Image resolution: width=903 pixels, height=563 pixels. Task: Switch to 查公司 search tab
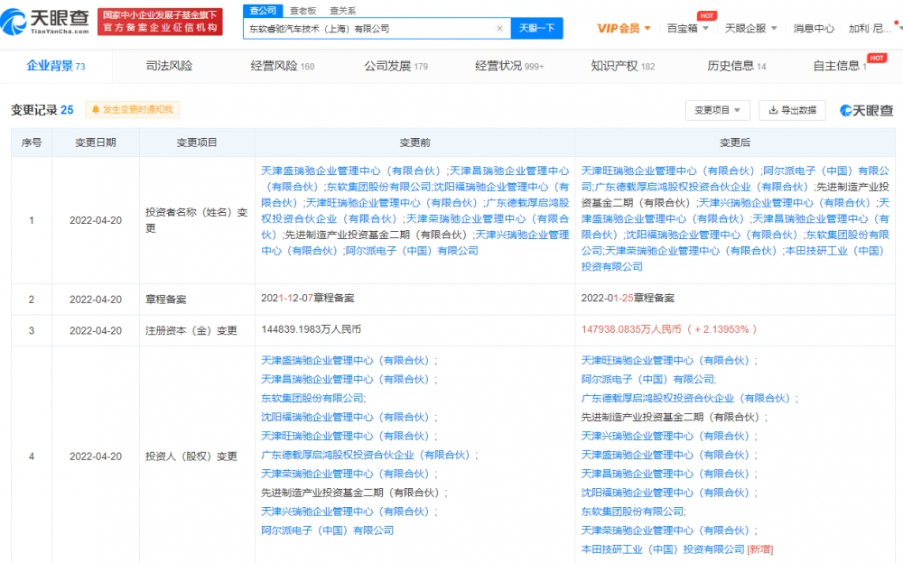pyautogui.click(x=263, y=10)
